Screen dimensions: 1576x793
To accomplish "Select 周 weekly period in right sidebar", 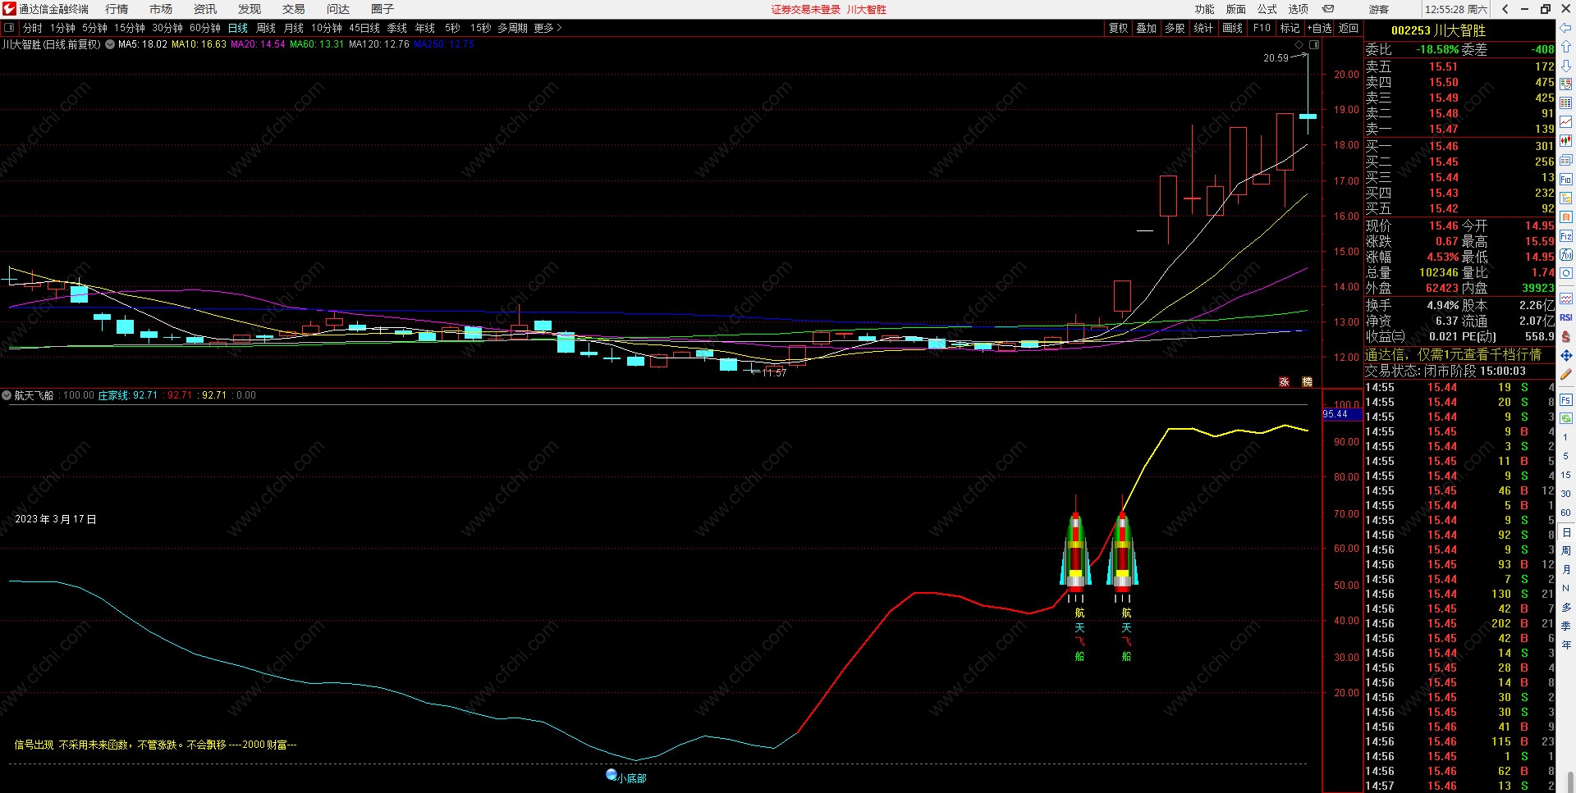I will [1565, 550].
